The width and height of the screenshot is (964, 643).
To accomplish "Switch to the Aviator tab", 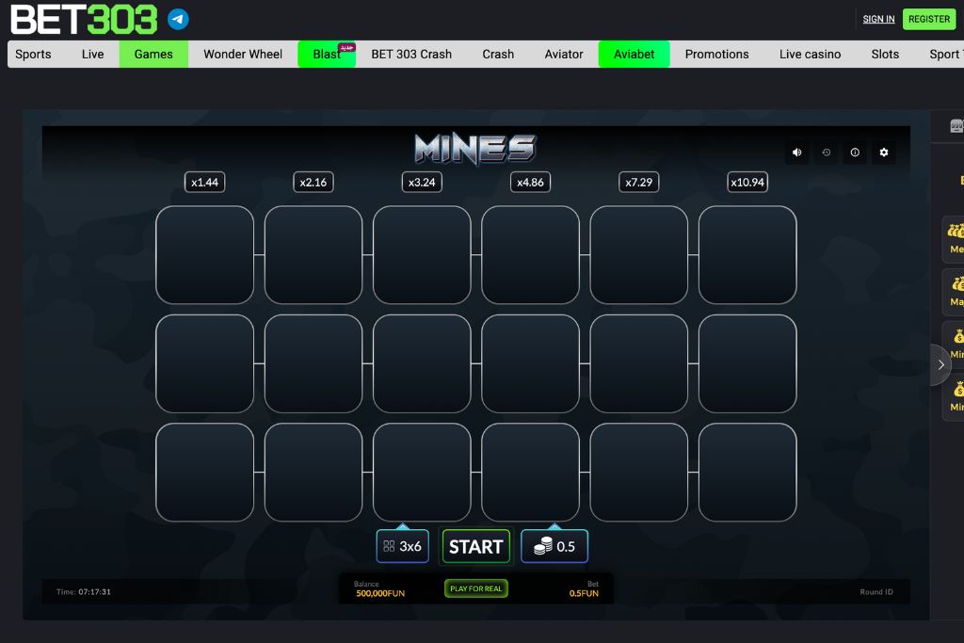I will tap(564, 54).
